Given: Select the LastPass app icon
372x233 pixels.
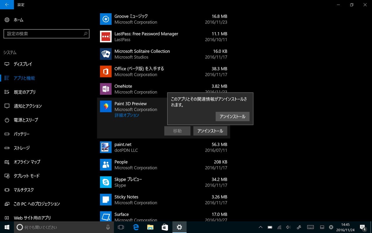Looking at the screenshot, I should (x=106, y=37).
